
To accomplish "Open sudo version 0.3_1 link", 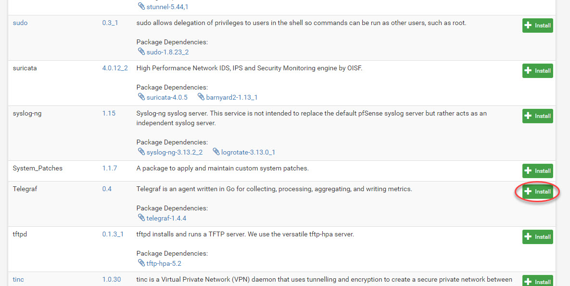I will 110,23.
